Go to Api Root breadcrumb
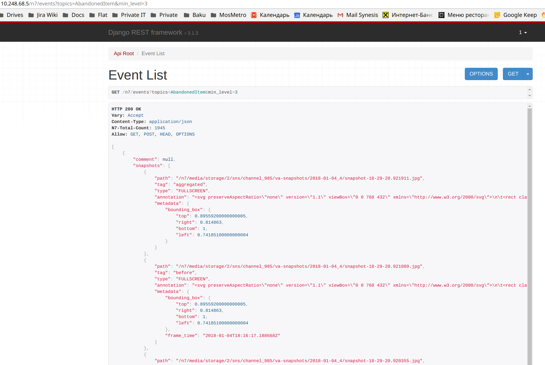This screenshot has height=365, width=545. pos(124,53)
